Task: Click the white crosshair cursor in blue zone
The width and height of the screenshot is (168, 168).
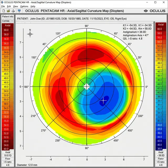Action: click(x=103, y=100)
